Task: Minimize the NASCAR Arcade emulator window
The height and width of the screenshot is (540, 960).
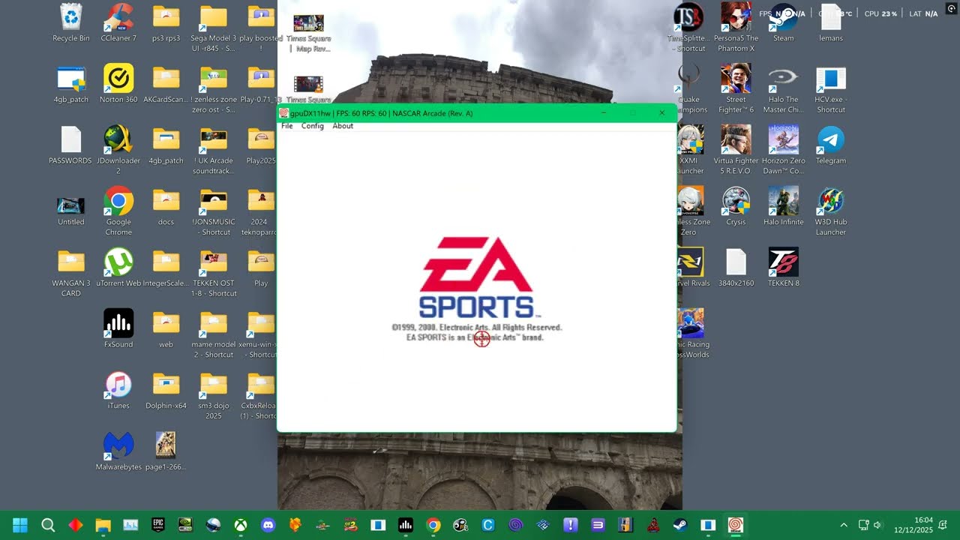Action: (604, 113)
